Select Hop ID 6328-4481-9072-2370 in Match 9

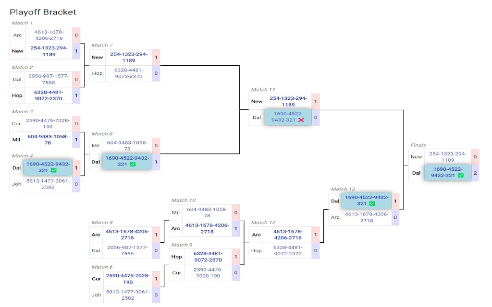208,257
